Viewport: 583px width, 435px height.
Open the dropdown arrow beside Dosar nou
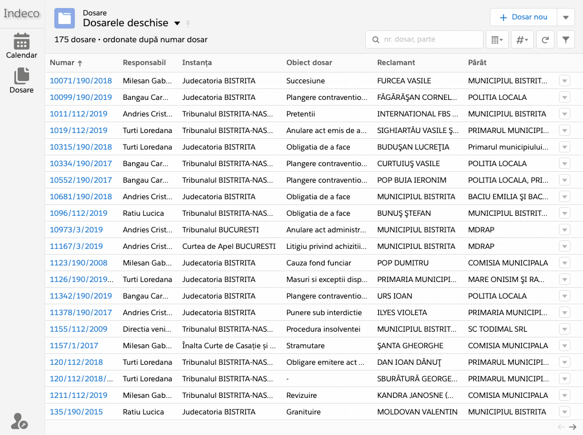[x=565, y=18]
